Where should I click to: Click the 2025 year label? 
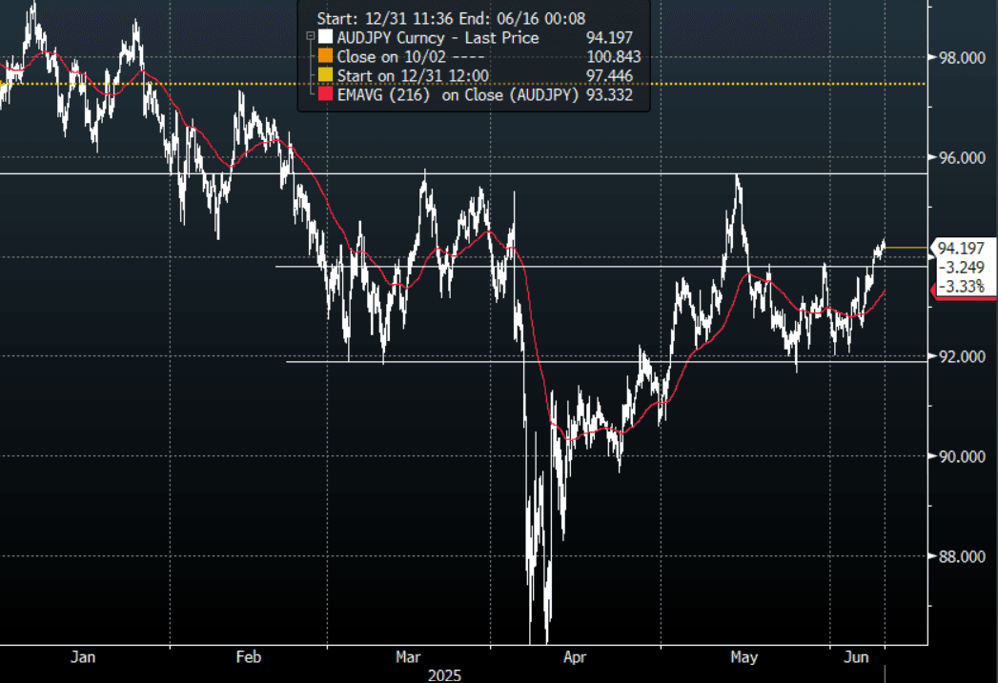click(443, 675)
